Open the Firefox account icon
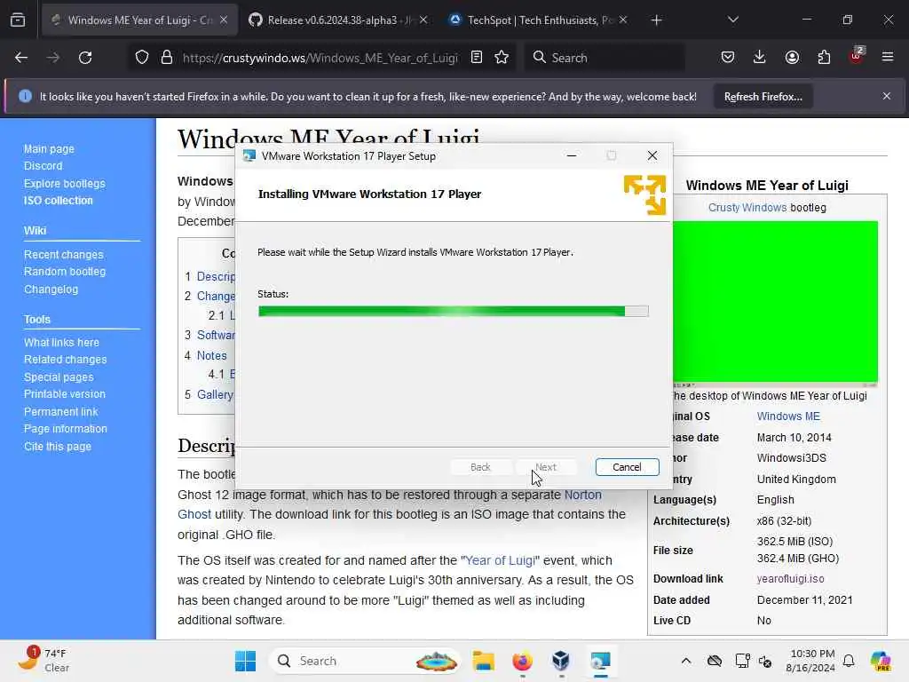909x682 pixels. coord(792,58)
